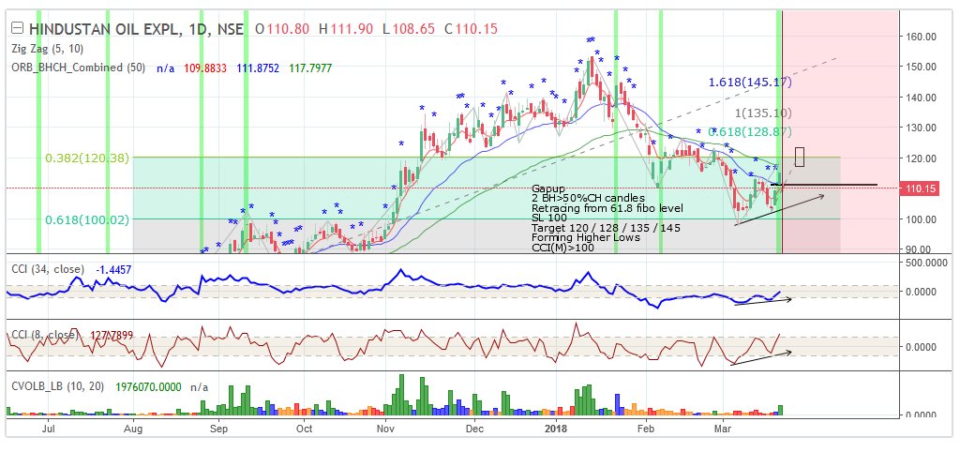This screenshot has height=452, width=960.
Task: Click the 140.00 price axis label
Action: click(922, 98)
